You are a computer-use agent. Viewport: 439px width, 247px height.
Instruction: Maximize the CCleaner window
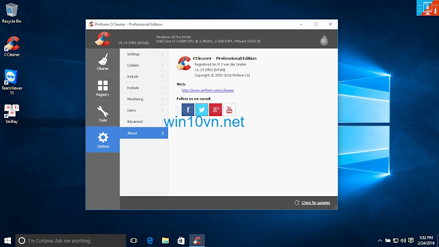pos(316,25)
